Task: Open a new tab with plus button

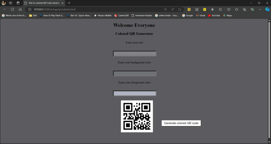Action: point(69,3)
